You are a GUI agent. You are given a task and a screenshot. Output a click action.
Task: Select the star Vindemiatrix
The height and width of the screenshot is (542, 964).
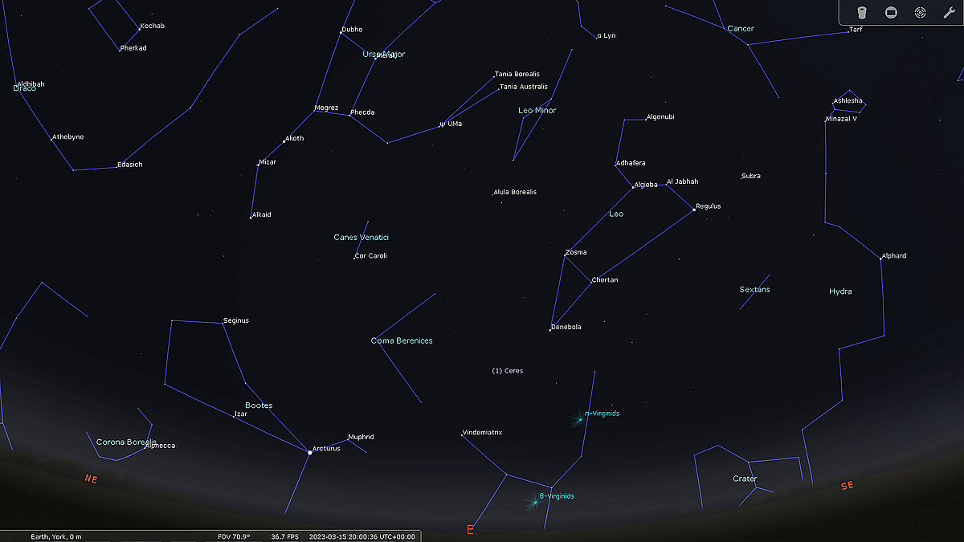click(462, 435)
